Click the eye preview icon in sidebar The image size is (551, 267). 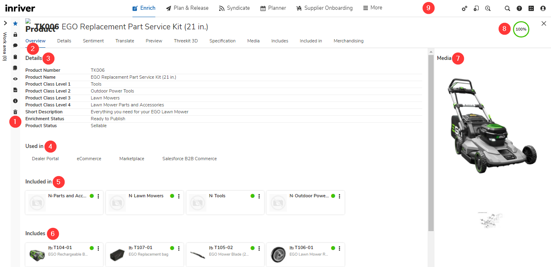(15, 79)
